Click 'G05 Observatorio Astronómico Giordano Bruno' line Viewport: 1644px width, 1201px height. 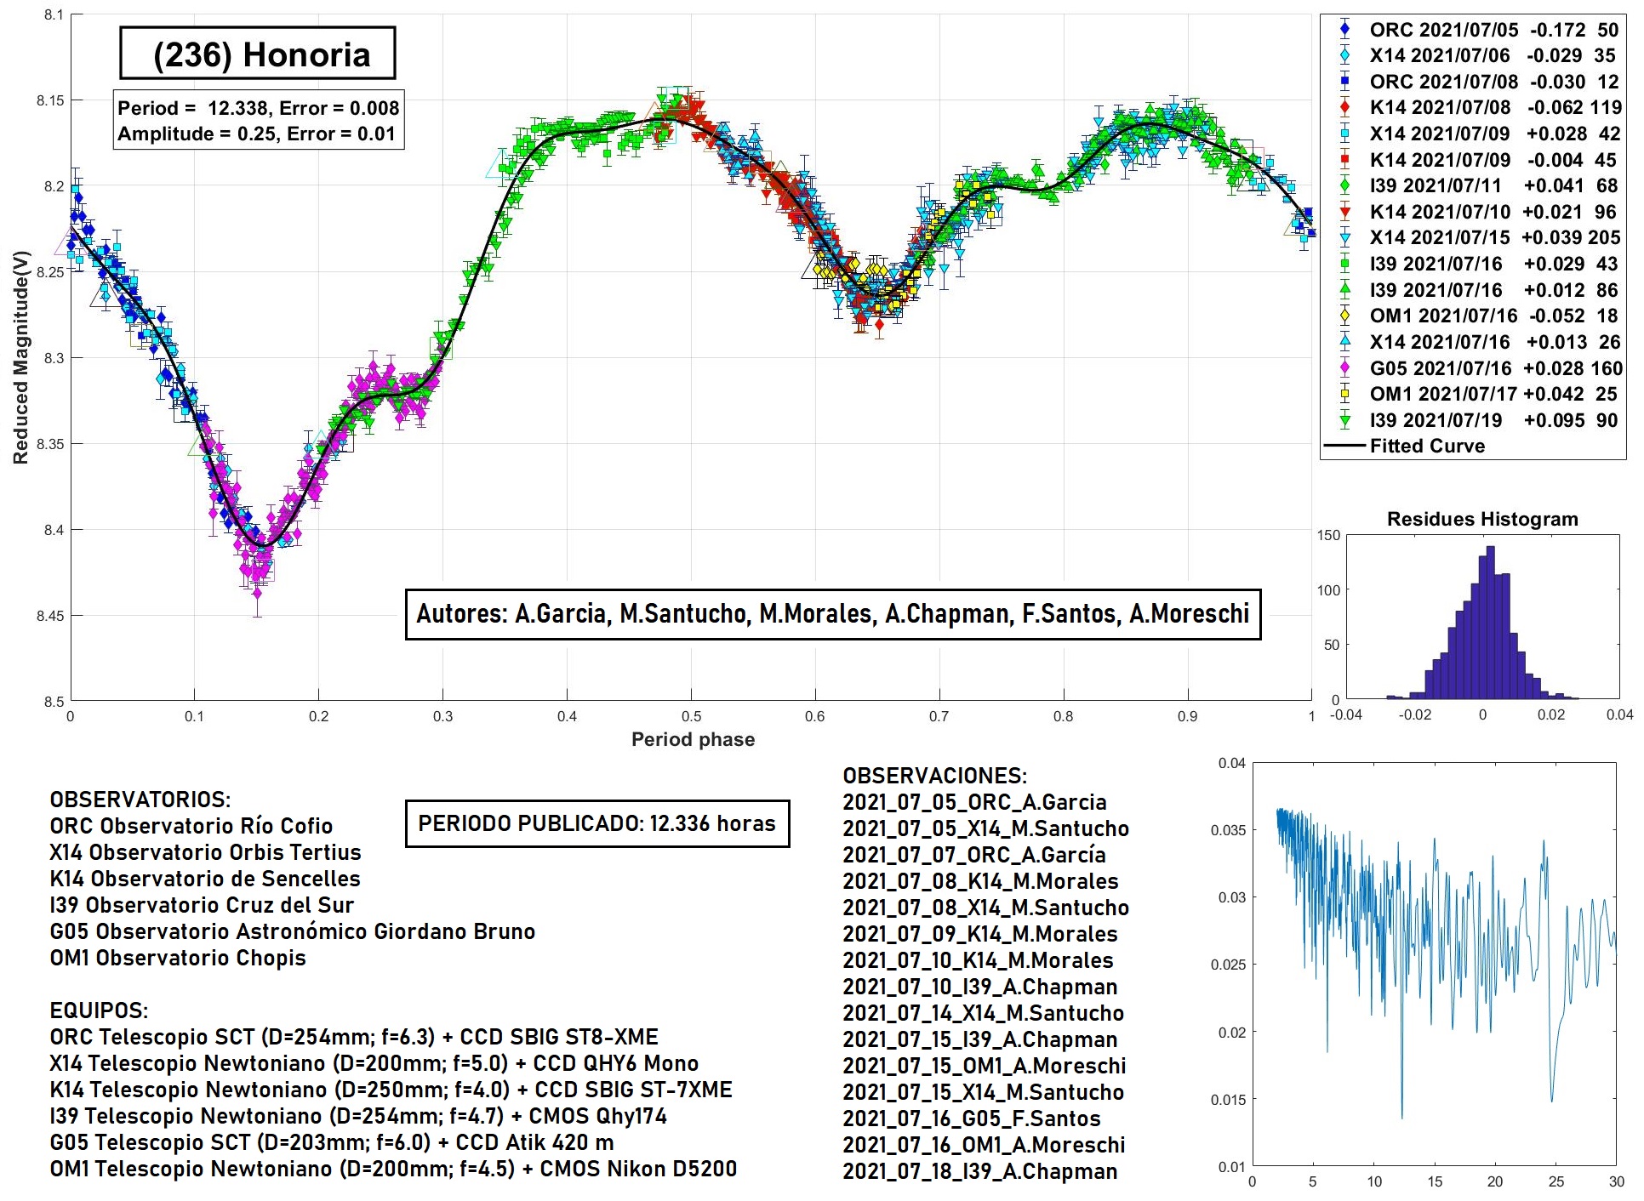click(293, 931)
